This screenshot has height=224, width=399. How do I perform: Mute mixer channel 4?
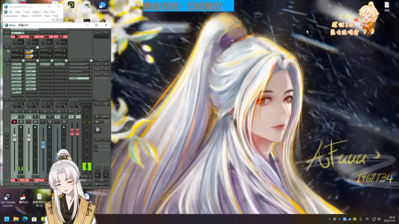[64, 122]
